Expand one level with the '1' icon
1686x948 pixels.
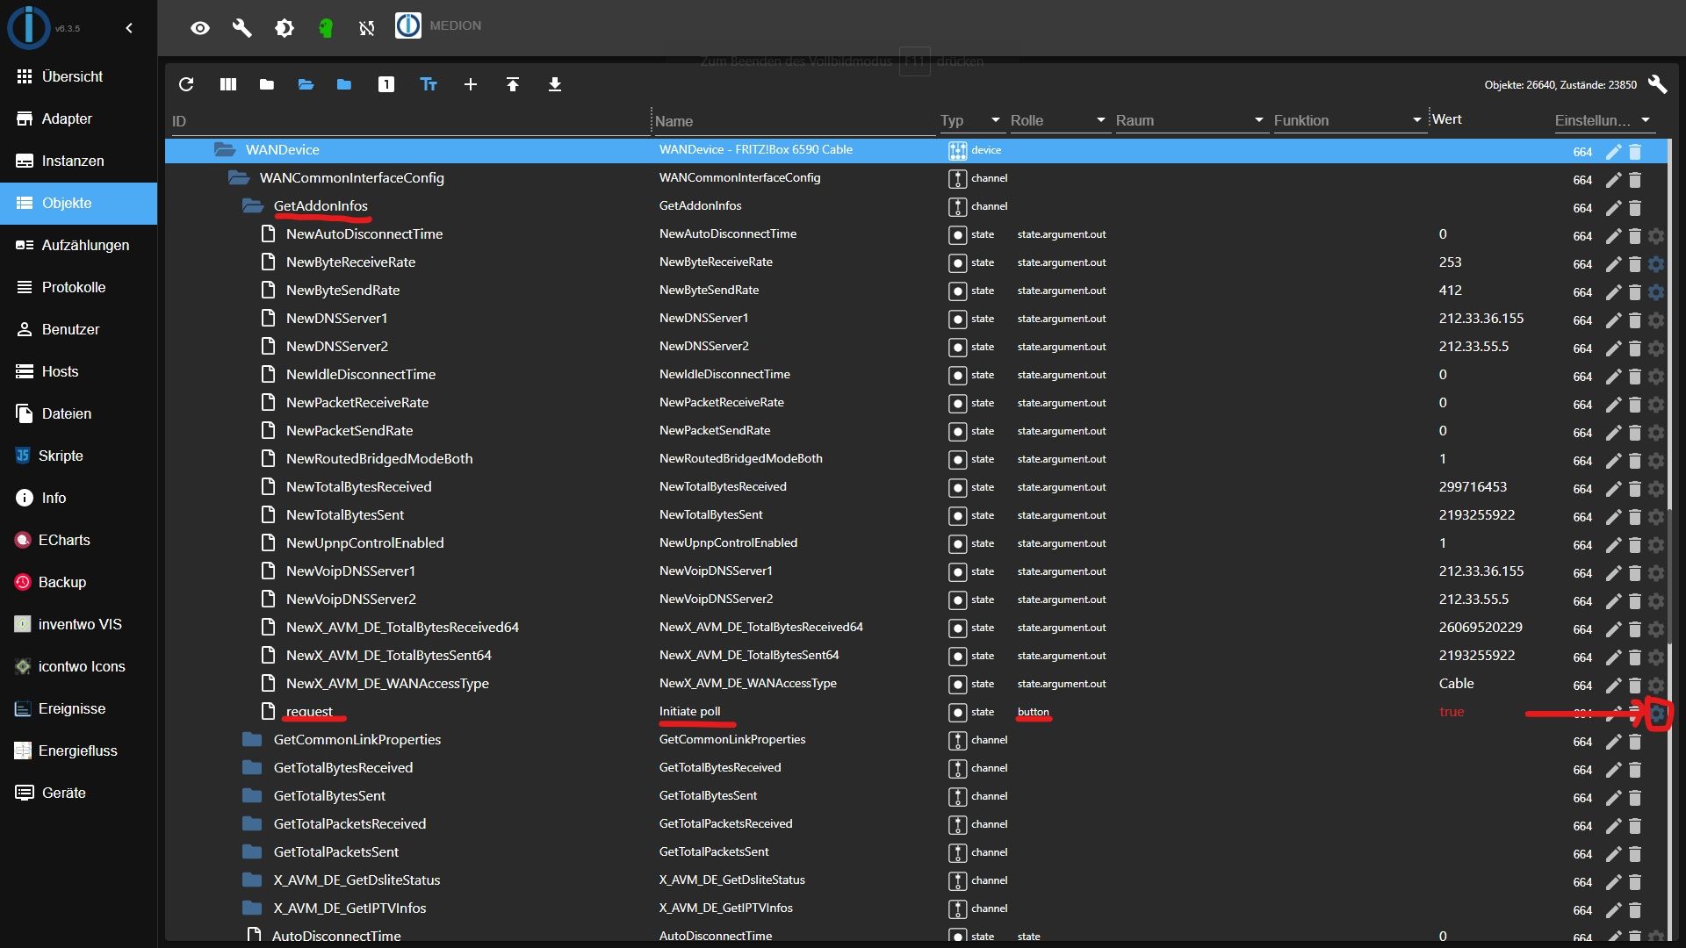(x=386, y=84)
